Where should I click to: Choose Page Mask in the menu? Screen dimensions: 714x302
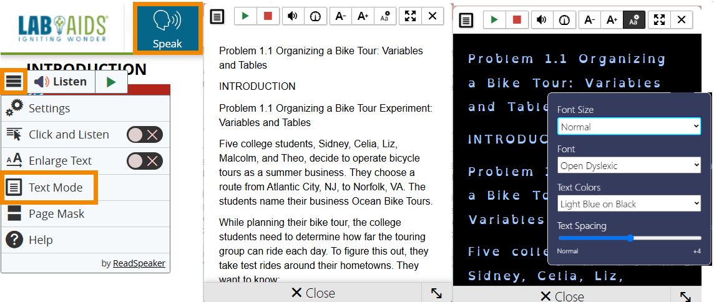point(56,214)
